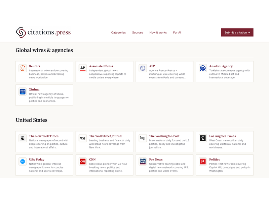Image resolution: width=269 pixels, height=201 pixels.
Task: Click the citations.press logo
Action: pyautogui.click(x=43, y=32)
